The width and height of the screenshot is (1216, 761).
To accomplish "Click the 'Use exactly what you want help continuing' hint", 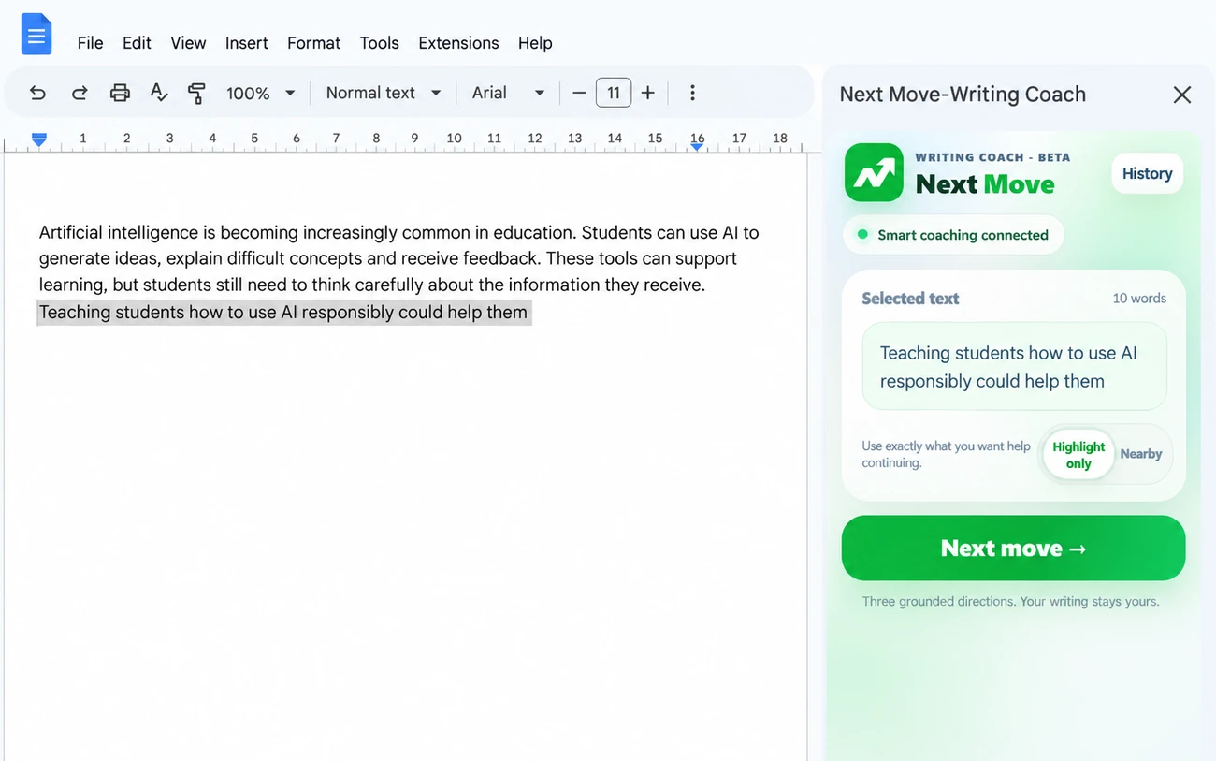I will tap(946, 454).
